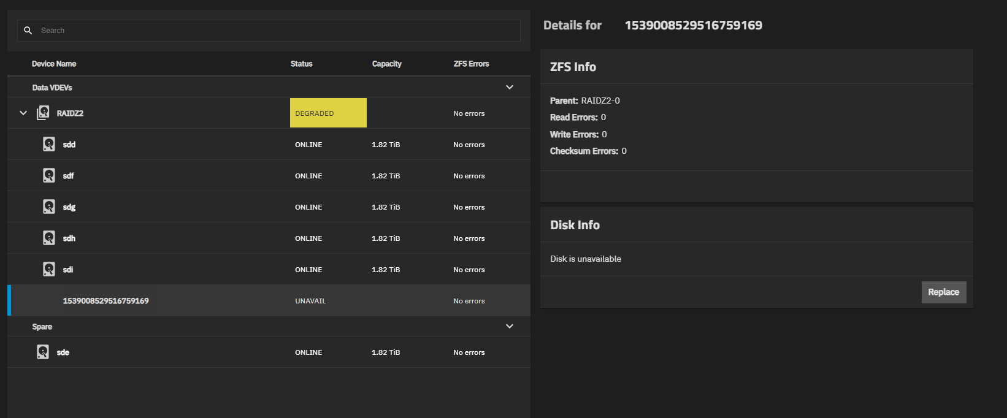
Task: Collapse the Spare section
Action: tap(509, 326)
